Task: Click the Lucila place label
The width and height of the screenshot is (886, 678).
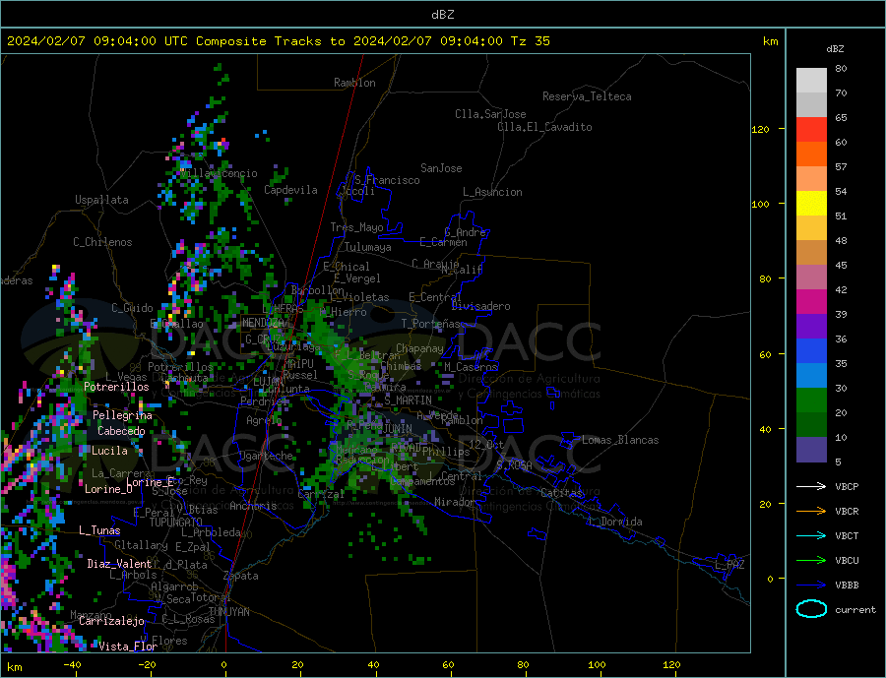Action: click(x=109, y=451)
